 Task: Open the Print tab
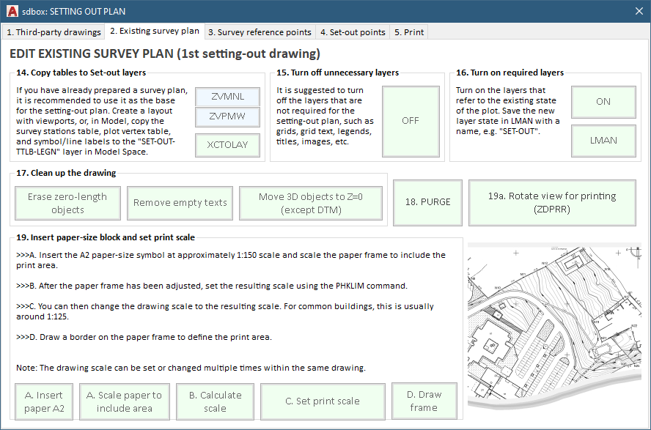coord(409,32)
